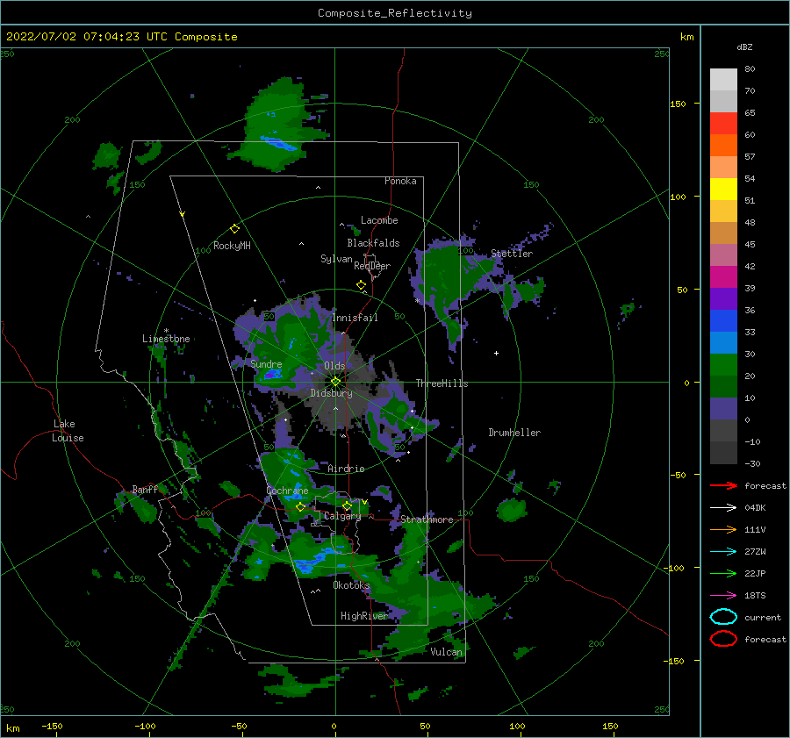Click the Cochrane label
The width and height of the screenshot is (790, 738).
click(287, 491)
